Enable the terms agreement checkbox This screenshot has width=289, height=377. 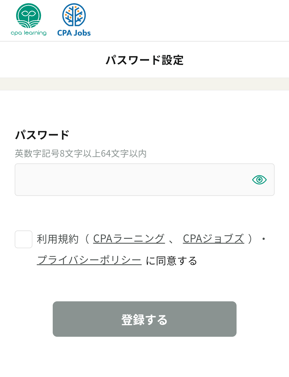pyautogui.click(x=23, y=240)
